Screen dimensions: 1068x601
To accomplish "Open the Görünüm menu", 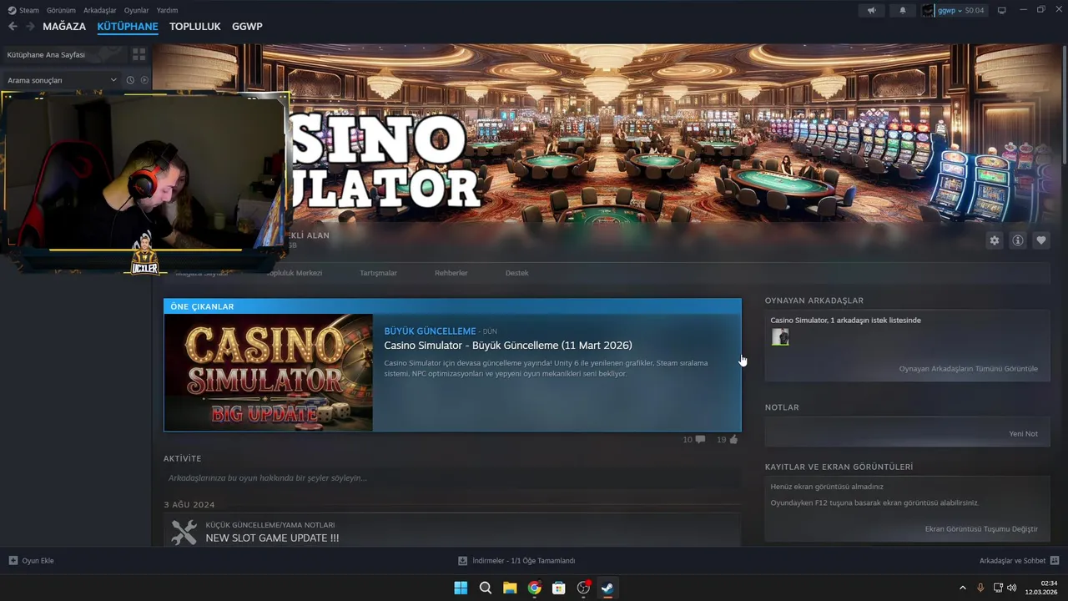I will [61, 10].
